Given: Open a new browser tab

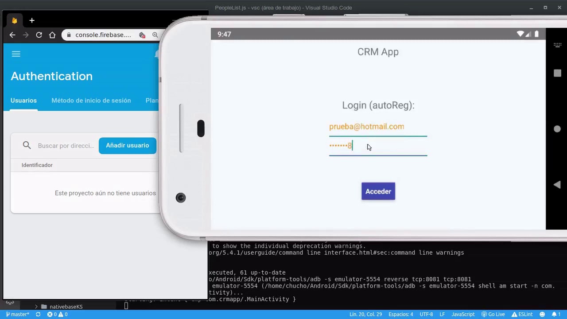Looking at the screenshot, I should pyautogui.click(x=32, y=20).
